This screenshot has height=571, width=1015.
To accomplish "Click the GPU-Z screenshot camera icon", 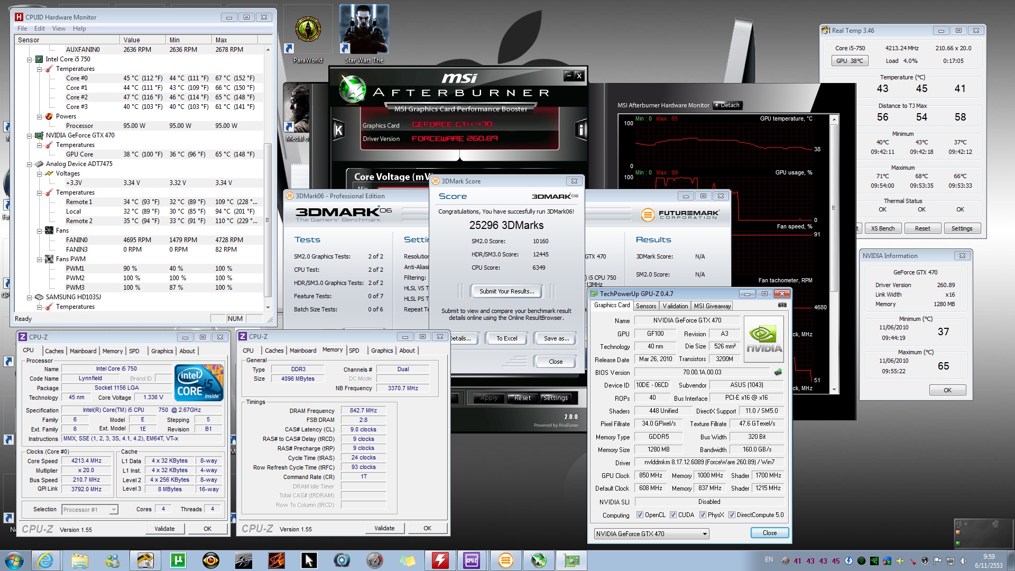I will coord(782,305).
